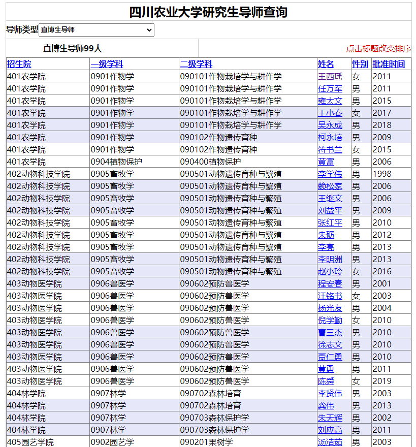Open advisor link 李亮
Screen dimensions: 416x447
(x=326, y=247)
